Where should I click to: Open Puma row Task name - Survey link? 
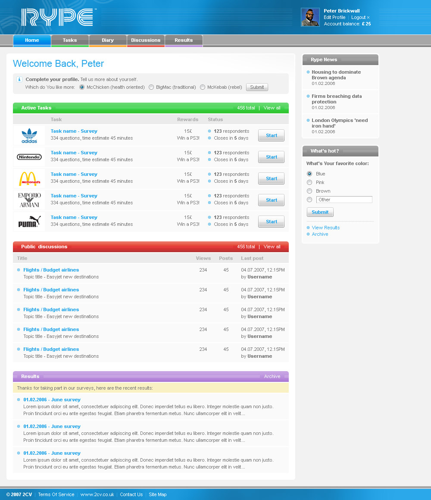pos(74,218)
